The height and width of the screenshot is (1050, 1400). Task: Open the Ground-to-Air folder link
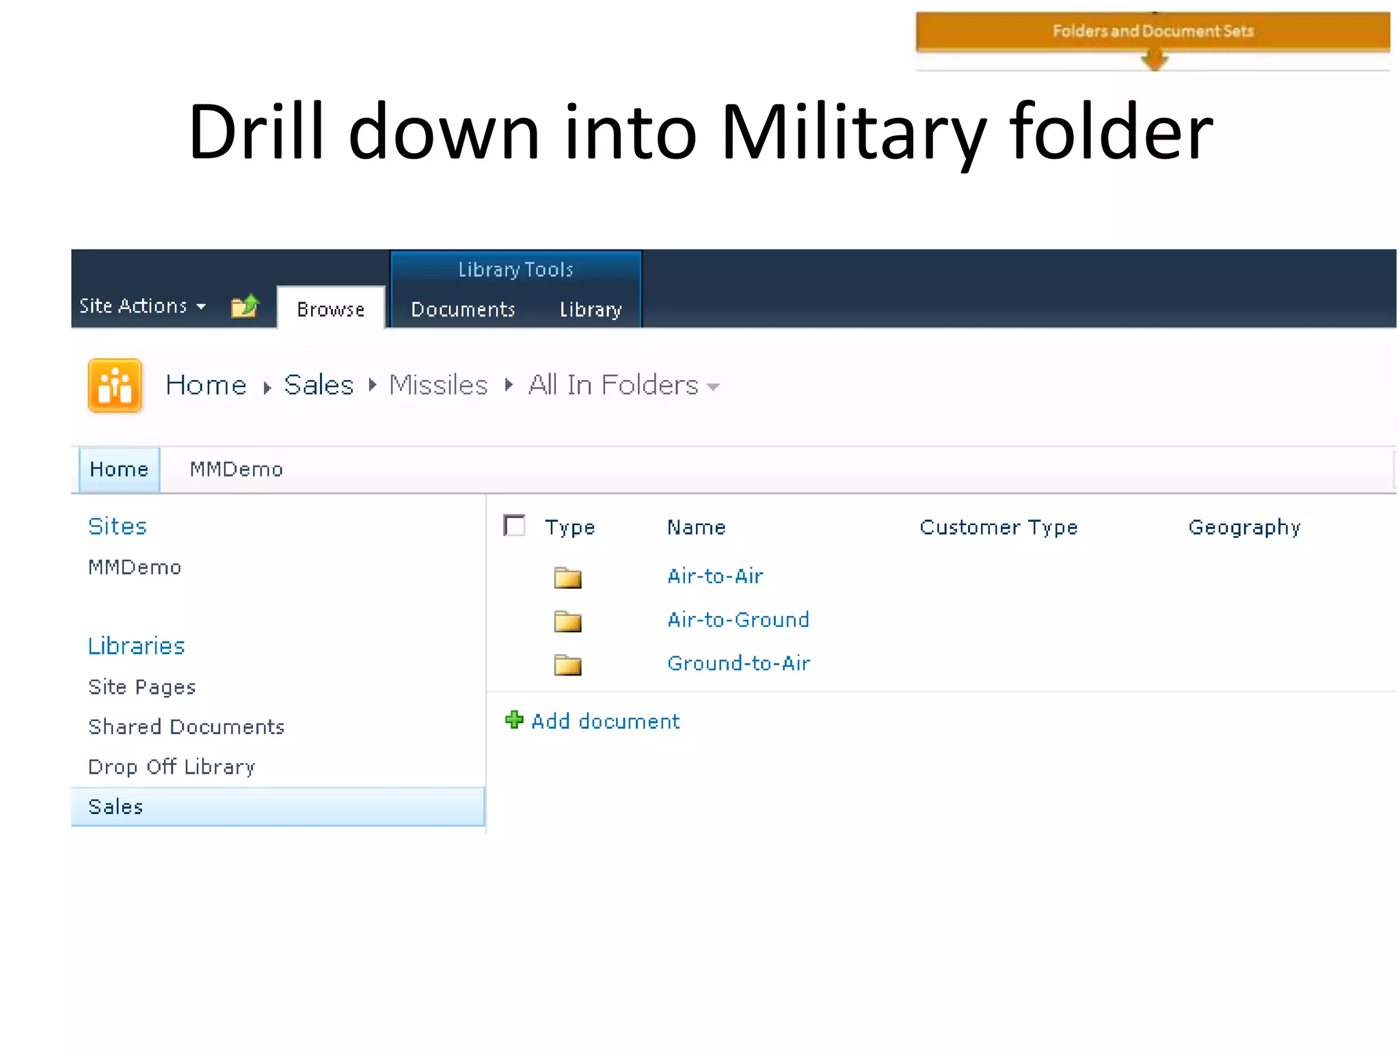pyautogui.click(x=739, y=663)
